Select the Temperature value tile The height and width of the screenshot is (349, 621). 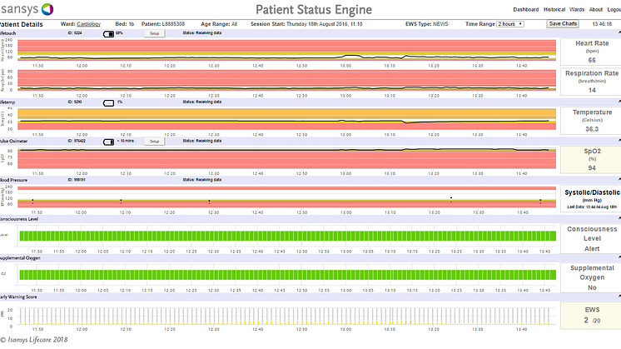coord(590,121)
